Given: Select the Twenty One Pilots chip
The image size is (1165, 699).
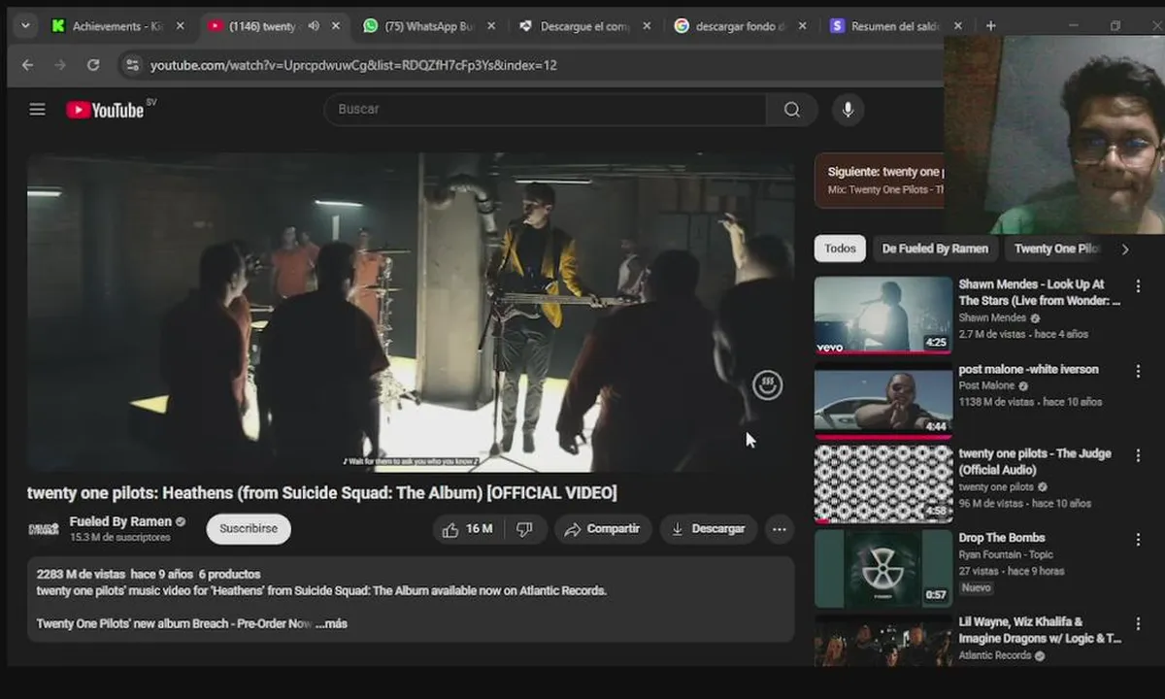Looking at the screenshot, I should click(1056, 249).
